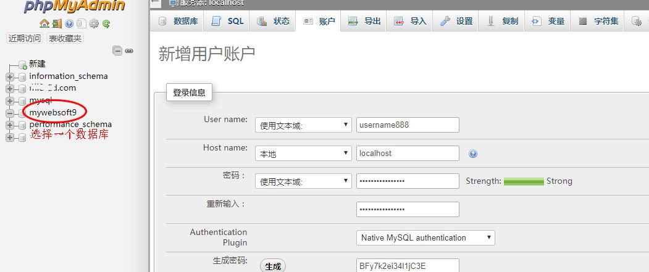Click the 表收藏夹 button
The width and height of the screenshot is (649, 272).
point(65,38)
